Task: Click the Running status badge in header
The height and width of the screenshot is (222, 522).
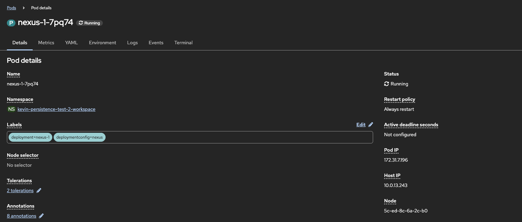Action: pyautogui.click(x=89, y=23)
